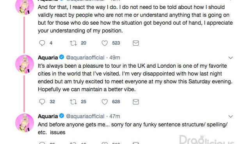Open the 49m timestamp permalink

[x=115, y=58]
